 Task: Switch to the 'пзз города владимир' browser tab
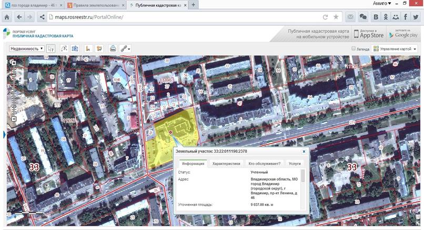tap(34, 5)
